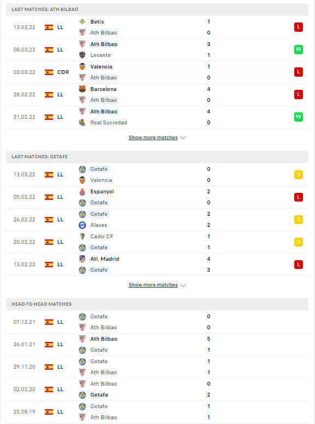315x424 pixels.
Task: Click the Levante team logo
Action: click(x=83, y=55)
